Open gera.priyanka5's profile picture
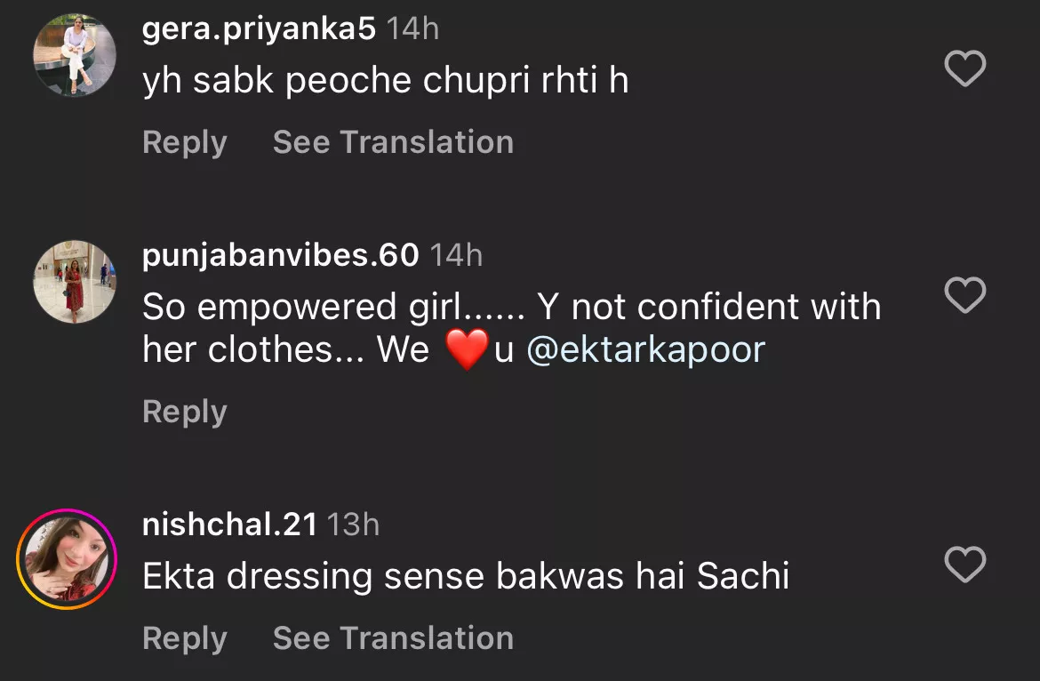Screen dimensions: 1040x681 pos(75,56)
